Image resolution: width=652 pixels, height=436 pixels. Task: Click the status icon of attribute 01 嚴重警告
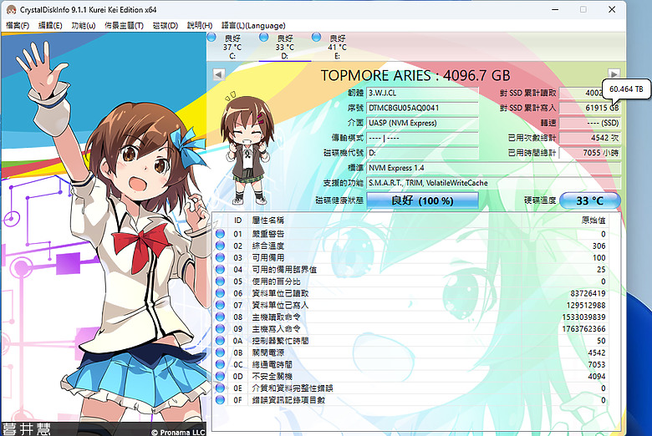(220, 234)
